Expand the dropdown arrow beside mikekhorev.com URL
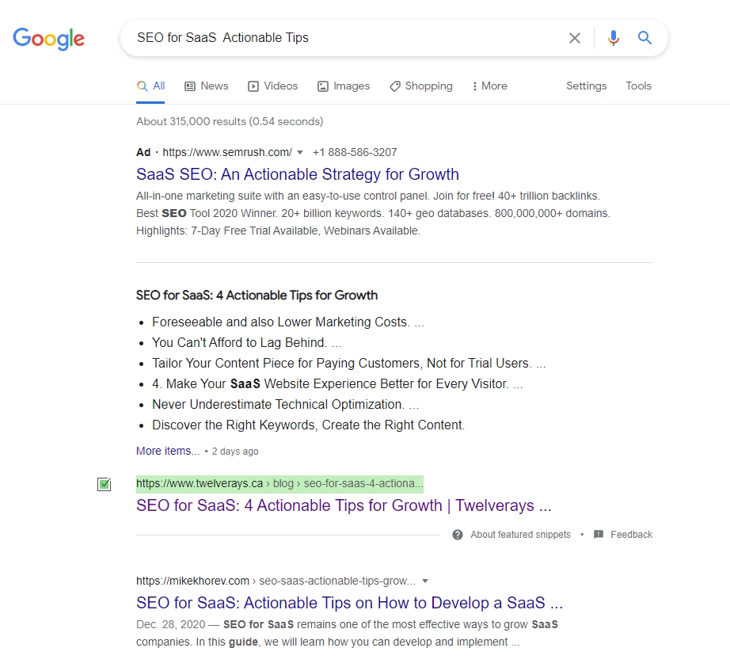Image resolution: width=730 pixels, height=667 pixels. point(426,581)
